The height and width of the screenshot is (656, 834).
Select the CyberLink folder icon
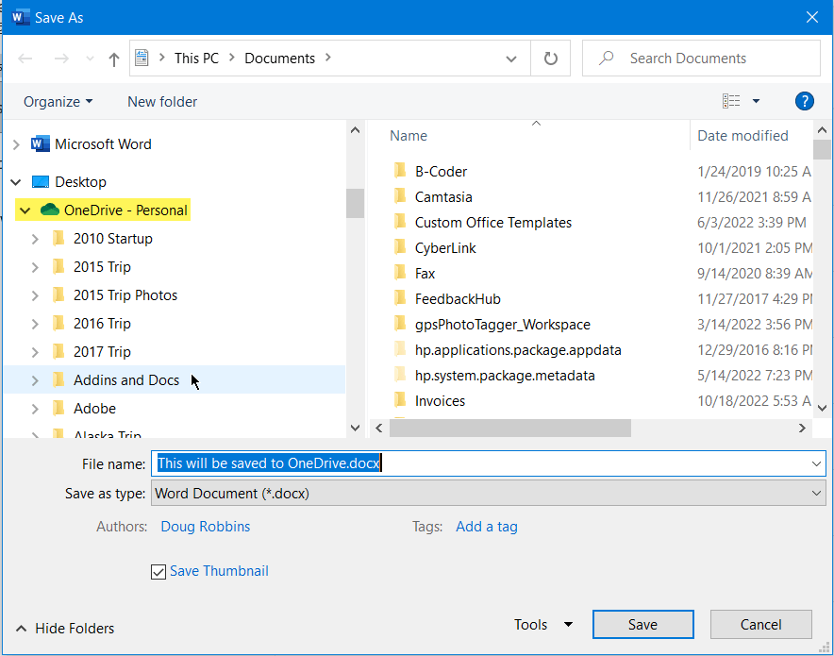click(400, 247)
